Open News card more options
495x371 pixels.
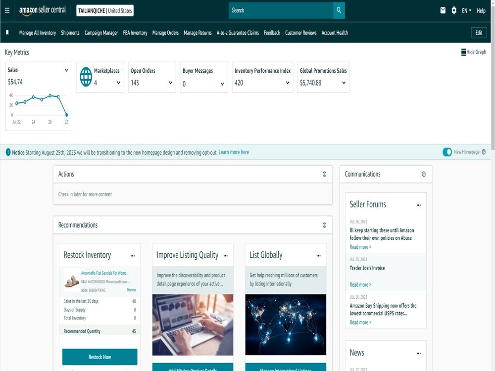[419, 353]
